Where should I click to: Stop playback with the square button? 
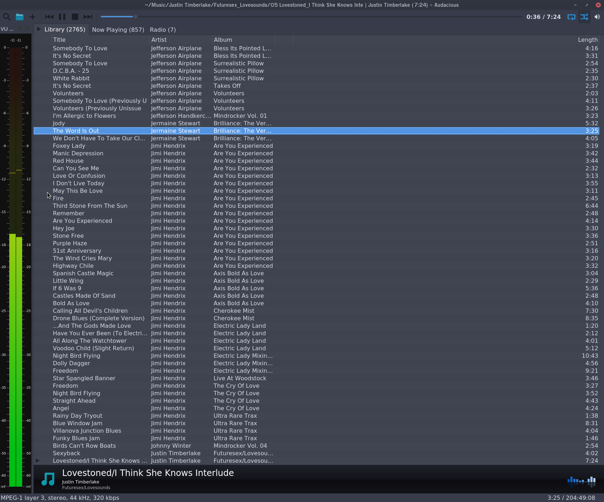click(75, 17)
